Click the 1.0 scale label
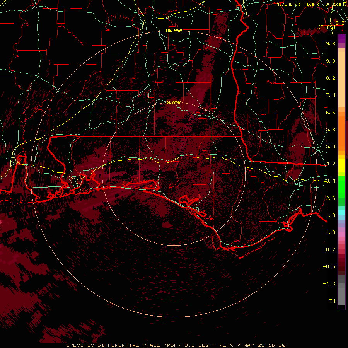This screenshot has height=348, width=348. point(331,232)
